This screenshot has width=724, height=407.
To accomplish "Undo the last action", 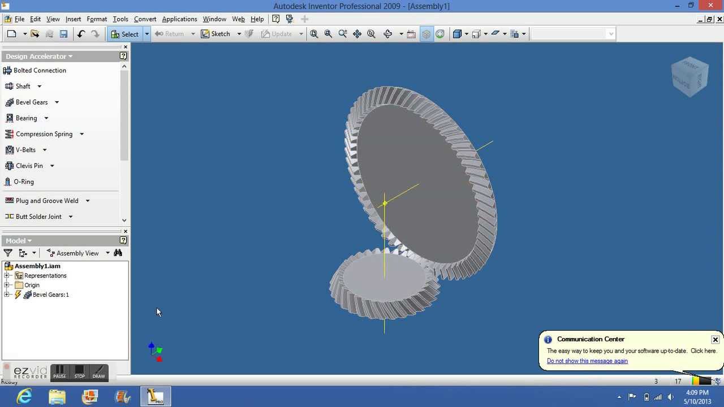I will (81, 34).
